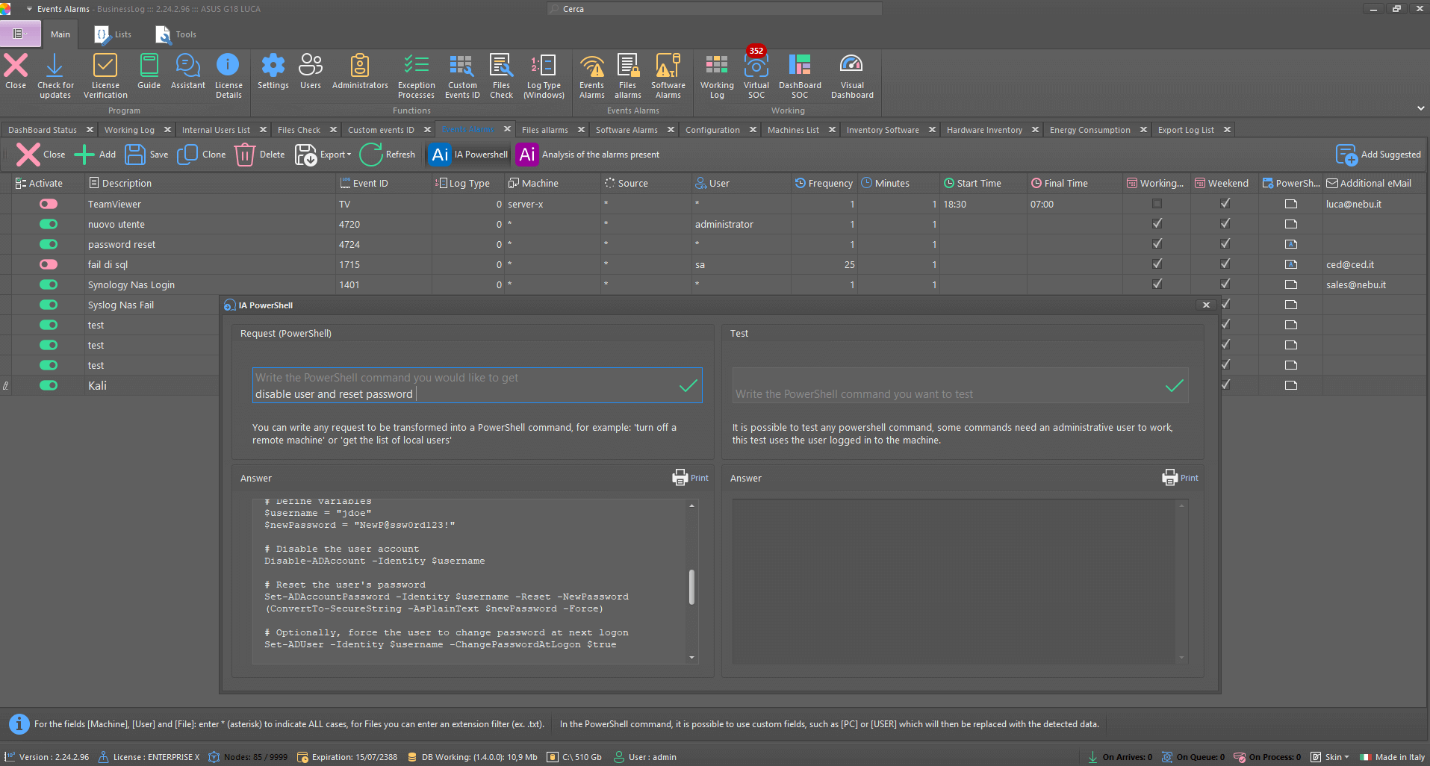The width and height of the screenshot is (1430, 766).
Task: Open the Skin dropdown in status bar
Action: click(x=1330, y=757)
